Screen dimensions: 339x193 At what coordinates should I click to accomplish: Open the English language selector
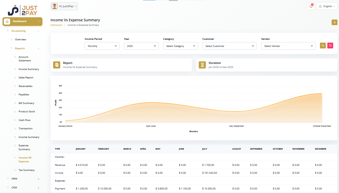coord(327,6)
